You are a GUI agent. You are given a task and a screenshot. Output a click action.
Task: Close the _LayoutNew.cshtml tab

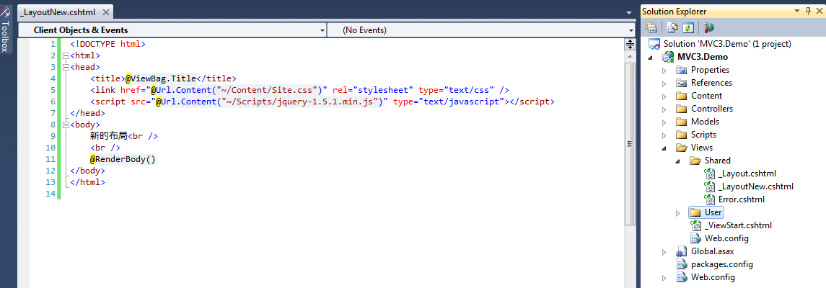pos(105,13)
